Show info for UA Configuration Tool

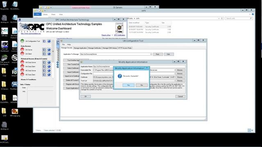(x=49, y=41)
